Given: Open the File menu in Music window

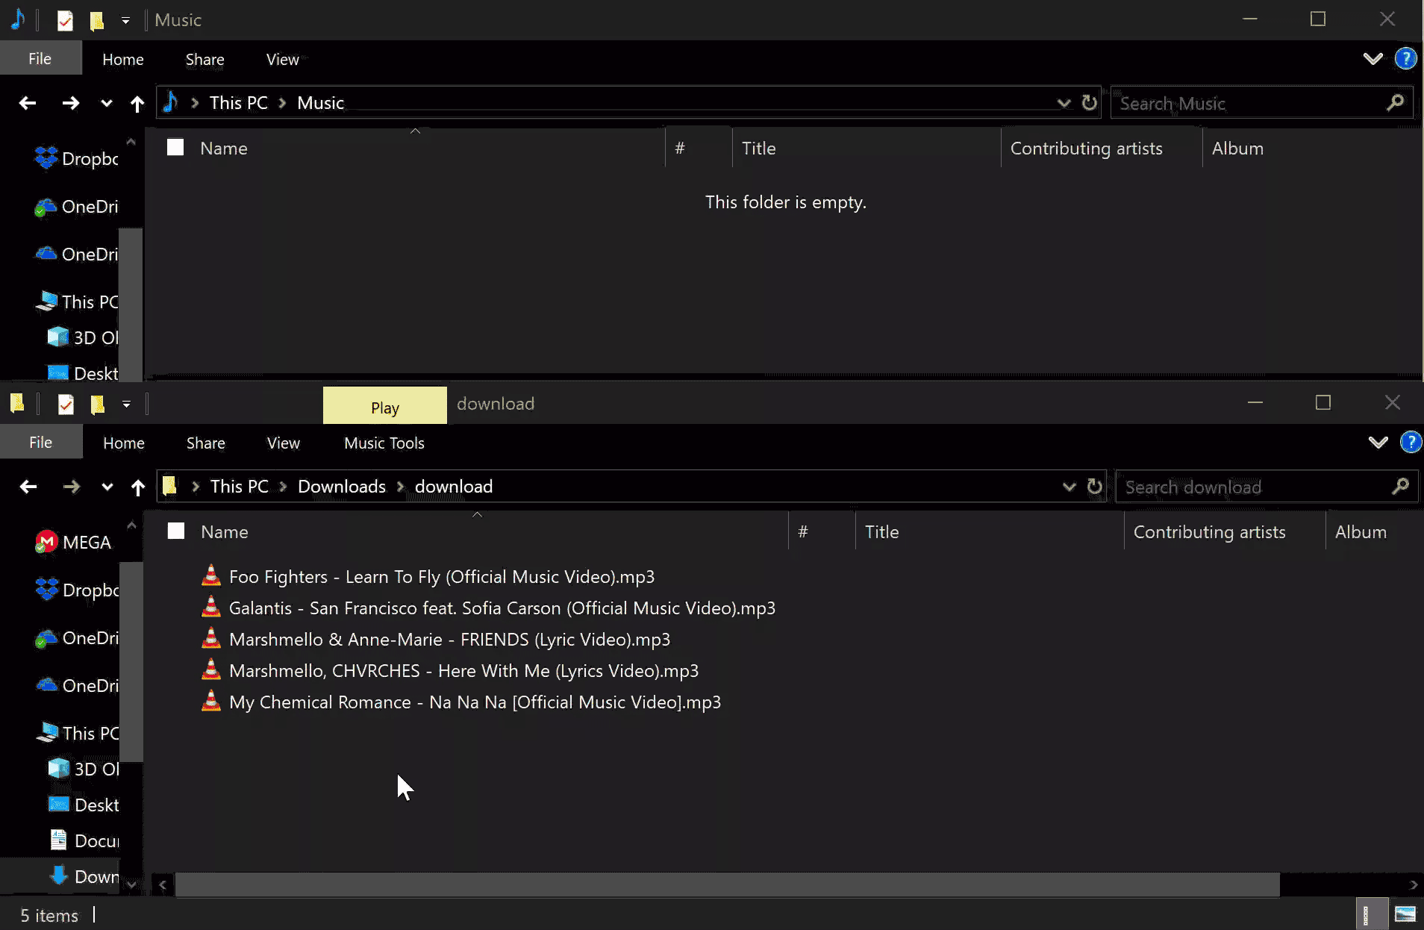Looking at the screenshot, I should tap(40, 58).
